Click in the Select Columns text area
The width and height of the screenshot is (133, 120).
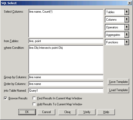point(66,23)
